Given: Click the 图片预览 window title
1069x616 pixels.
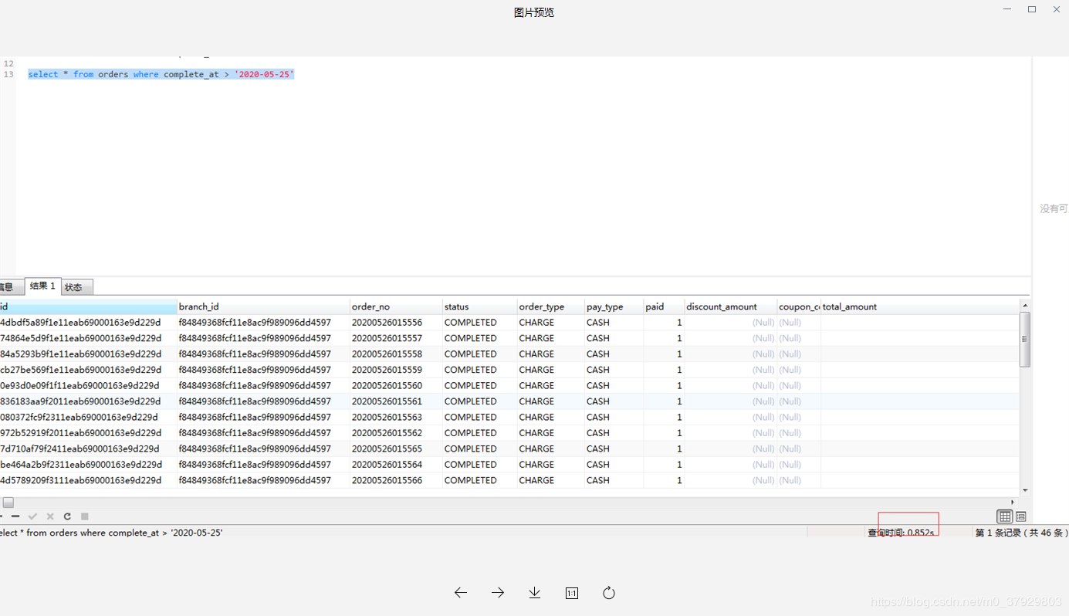Looking at the screenshot, I should pos(534,12).
